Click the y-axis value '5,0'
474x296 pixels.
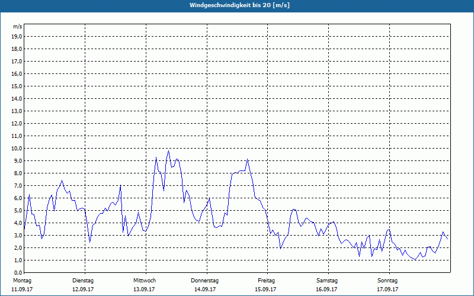coord(18,211)
